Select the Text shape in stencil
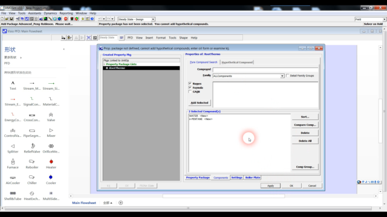This screenshot has width=387, height=217. [13, 83]
